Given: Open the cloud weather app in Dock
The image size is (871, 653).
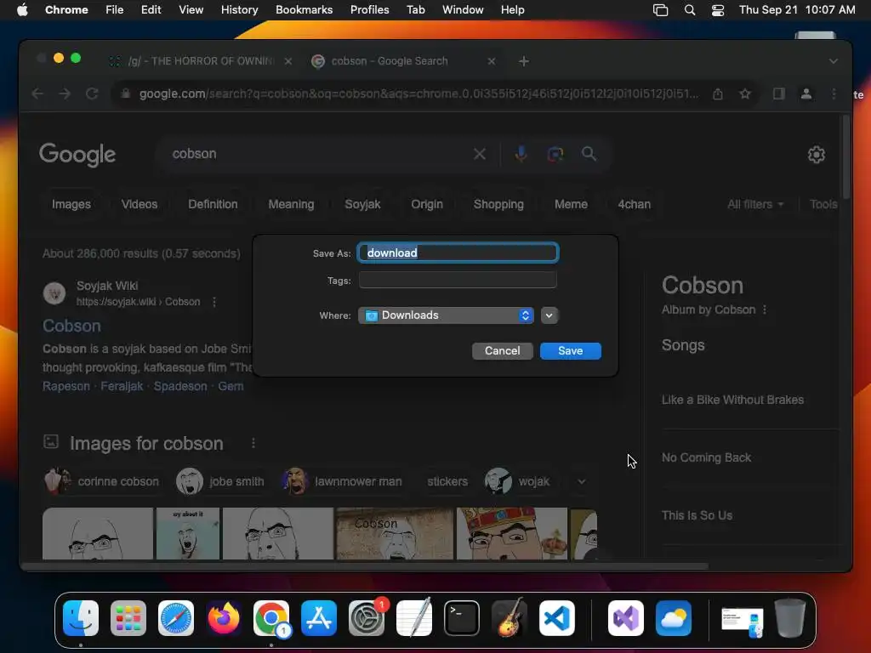Looking at the screenshot, I should (674, 618).
